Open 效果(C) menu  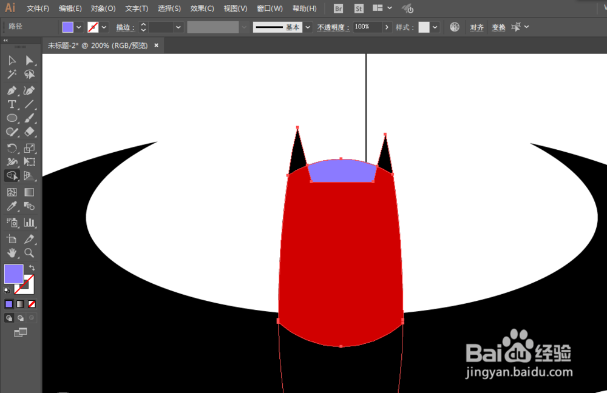click(x=202, y=8)
